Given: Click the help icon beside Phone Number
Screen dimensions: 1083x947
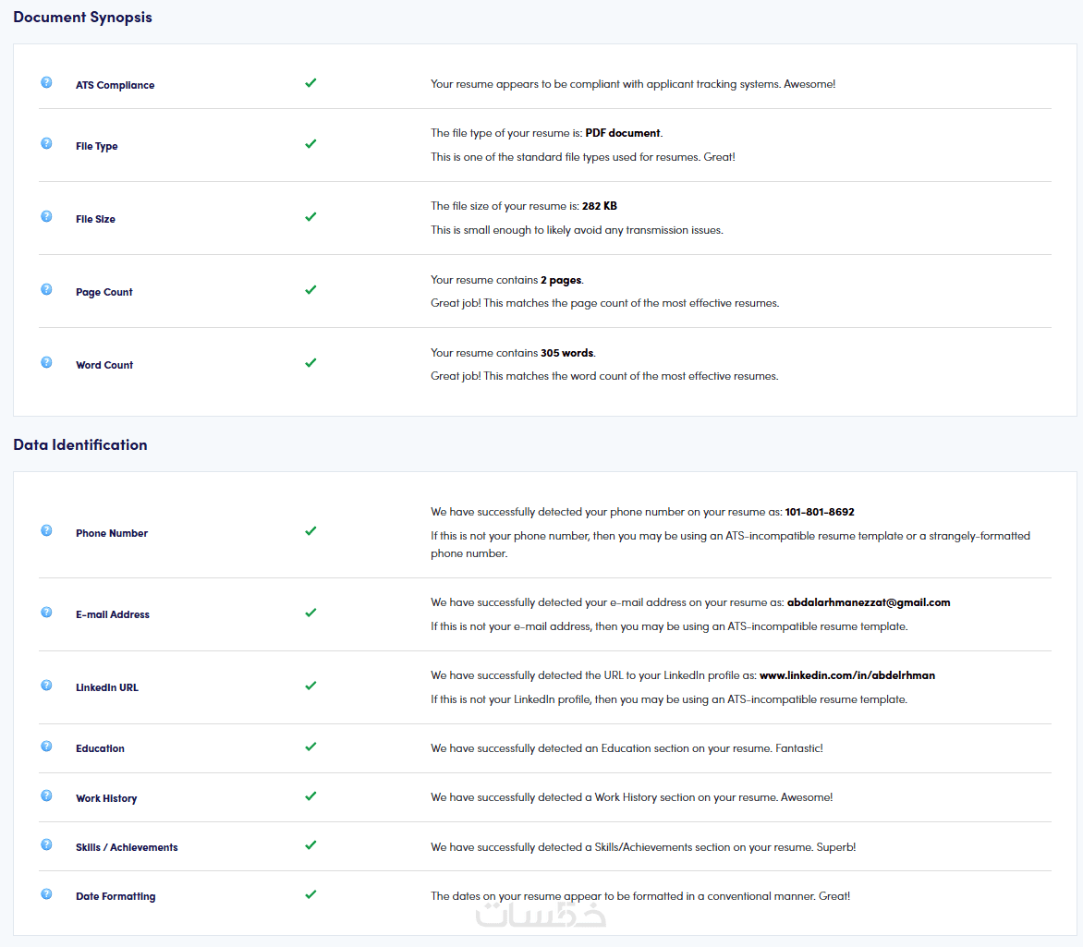Looking at the screenshot, I should [46, 530].
